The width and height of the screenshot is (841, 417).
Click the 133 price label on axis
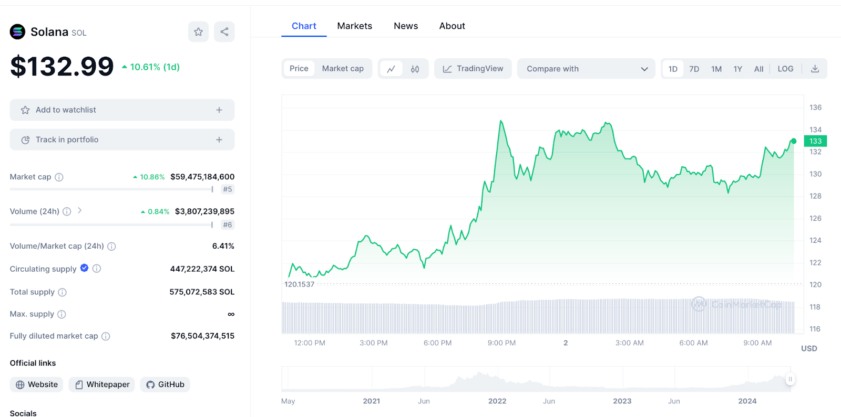(816, 141)
